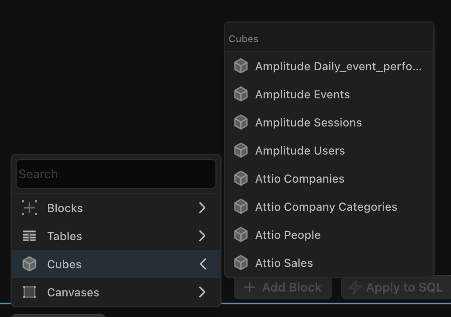Click cube icon beside Amplitude Events
Screen dimensions: 451x317
[241, 94]
